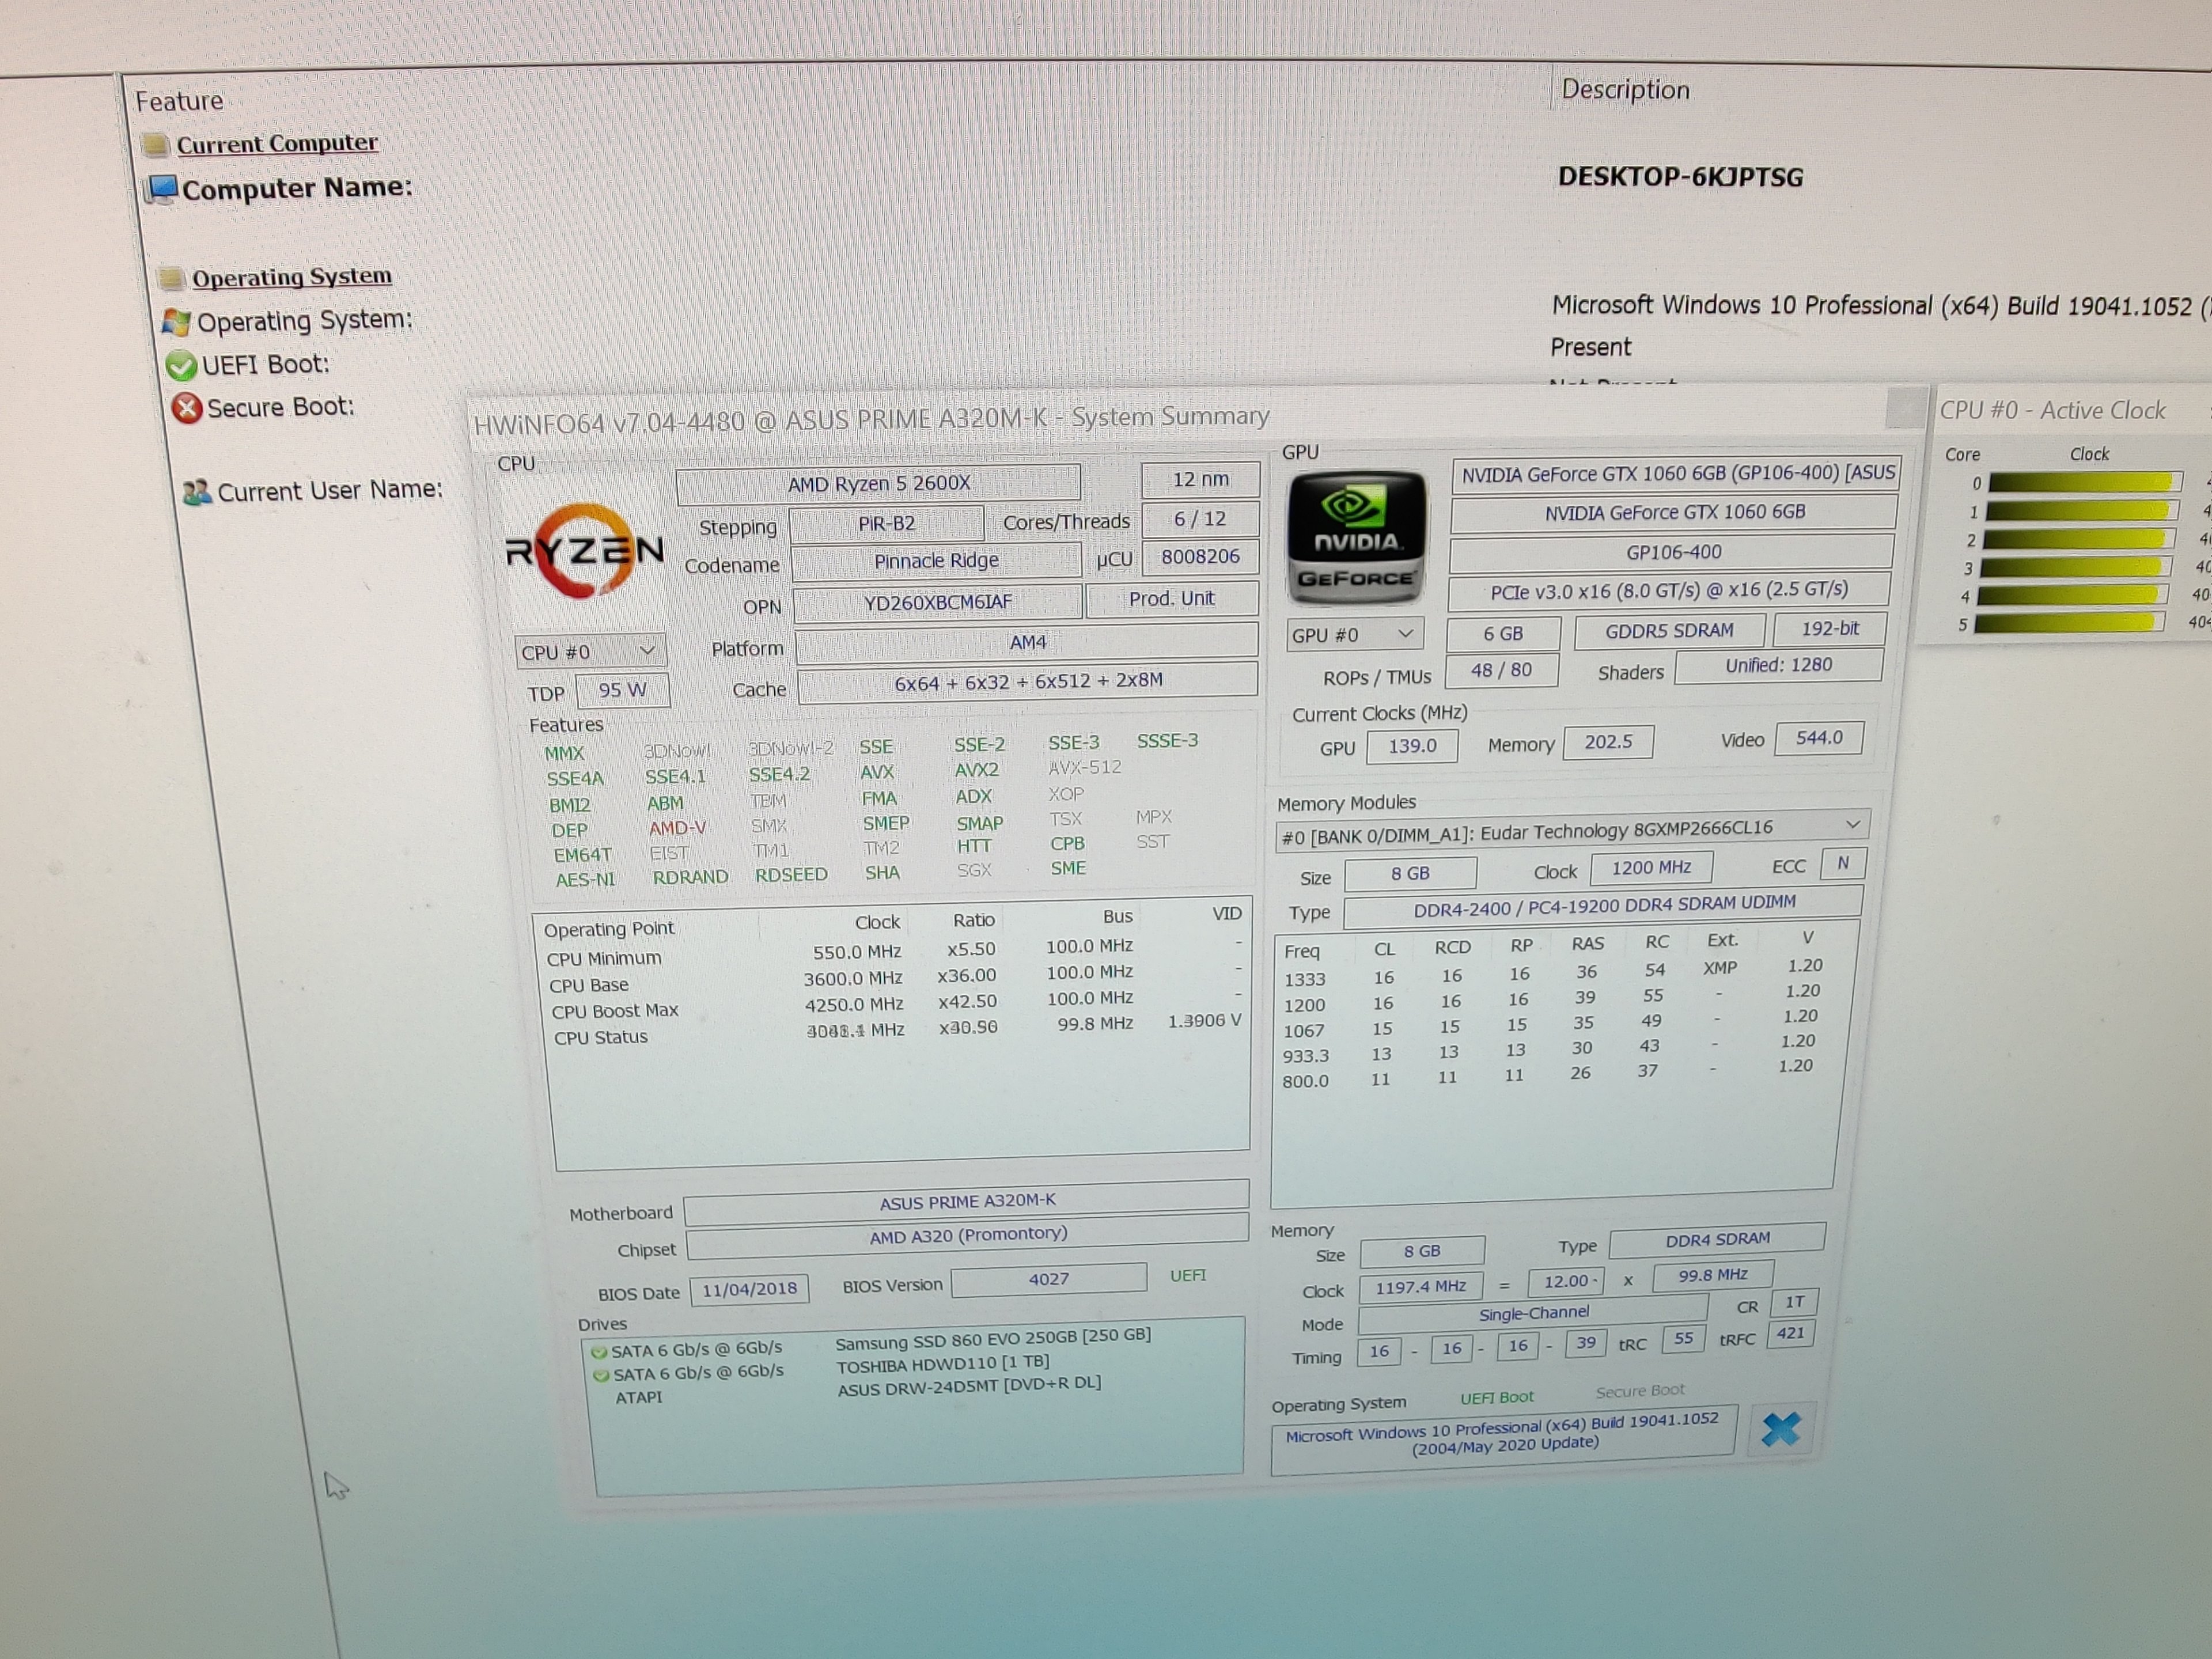Click the Computer Name monitor icon
Screen dimensions: 2212x1659
click(161, 188)
